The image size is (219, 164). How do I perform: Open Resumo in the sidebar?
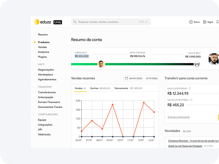(x=43, y=35)
